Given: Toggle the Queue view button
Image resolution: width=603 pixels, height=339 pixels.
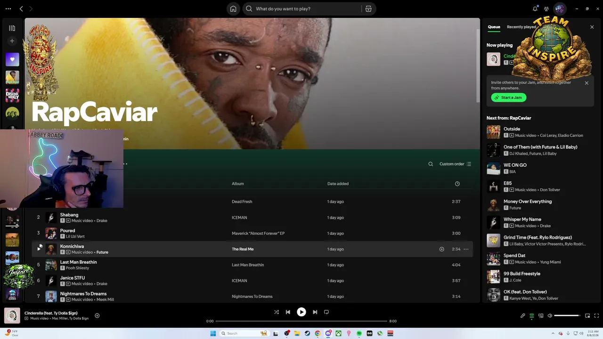Looking at the screenshot, I should tap(532, 315).
